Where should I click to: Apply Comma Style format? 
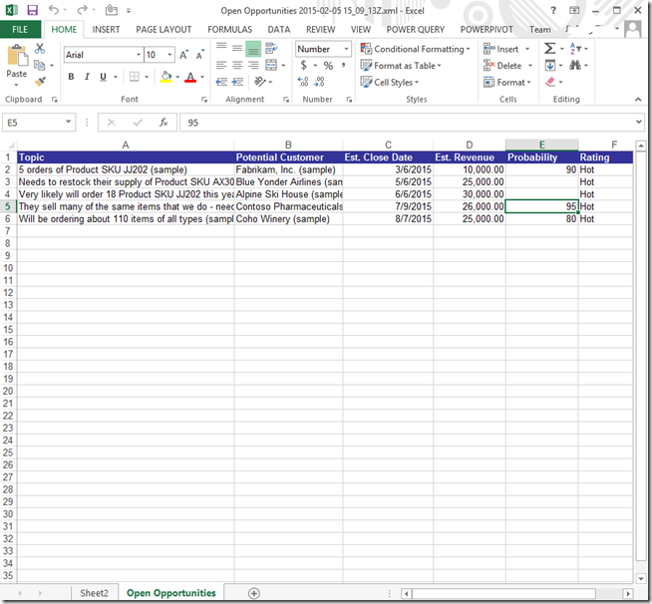click(x=344, y=65)
